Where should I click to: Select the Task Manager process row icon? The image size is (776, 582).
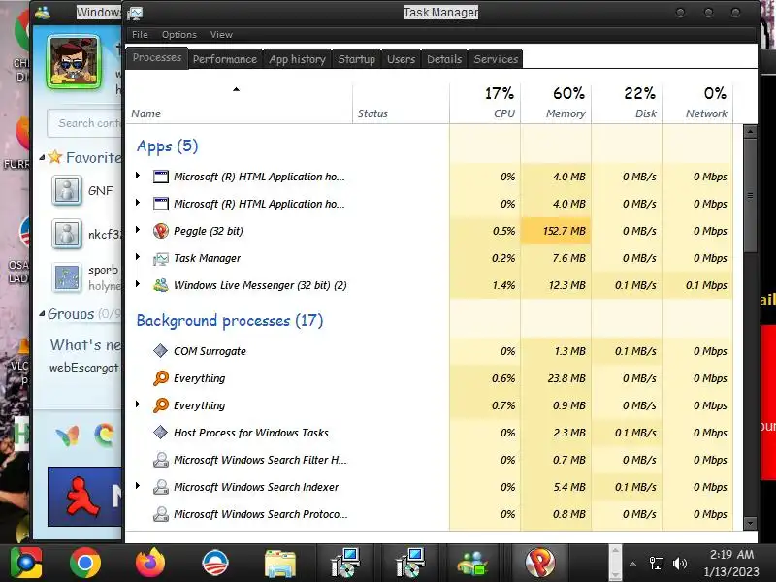click(x=161, y=258)
